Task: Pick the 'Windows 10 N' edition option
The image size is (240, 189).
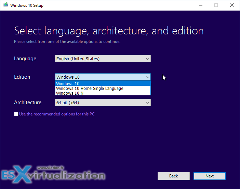Action: click(70, 93)
